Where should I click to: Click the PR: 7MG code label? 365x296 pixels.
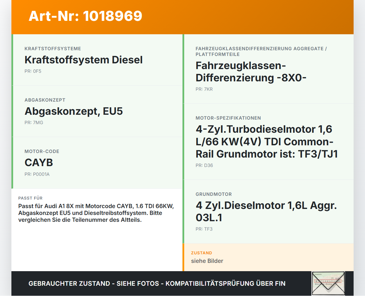coord(33,122)
